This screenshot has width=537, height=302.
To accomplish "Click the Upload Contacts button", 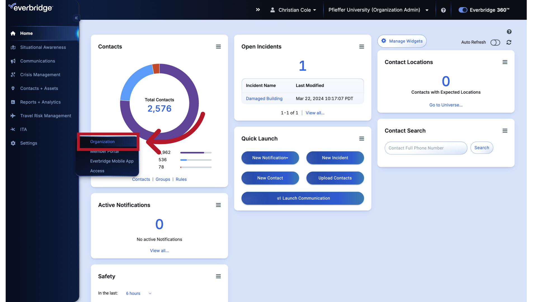I will [335, 178].
